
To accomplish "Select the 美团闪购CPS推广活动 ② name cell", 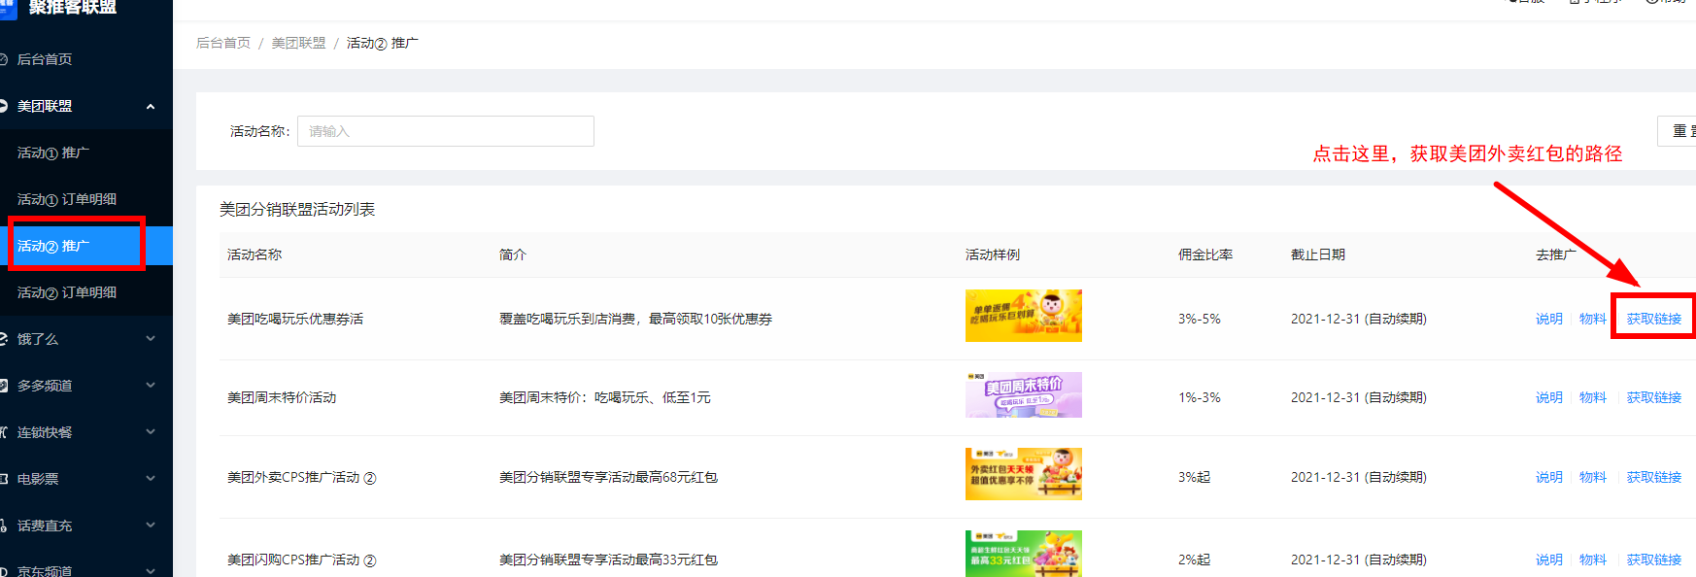I will click(x=302, y=560).
